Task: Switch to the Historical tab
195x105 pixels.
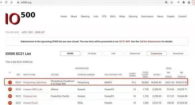Action: pyautogui.click(x=135, y=53)
